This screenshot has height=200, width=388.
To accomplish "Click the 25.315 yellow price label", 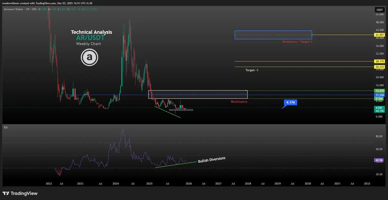I will click(379, 67).
